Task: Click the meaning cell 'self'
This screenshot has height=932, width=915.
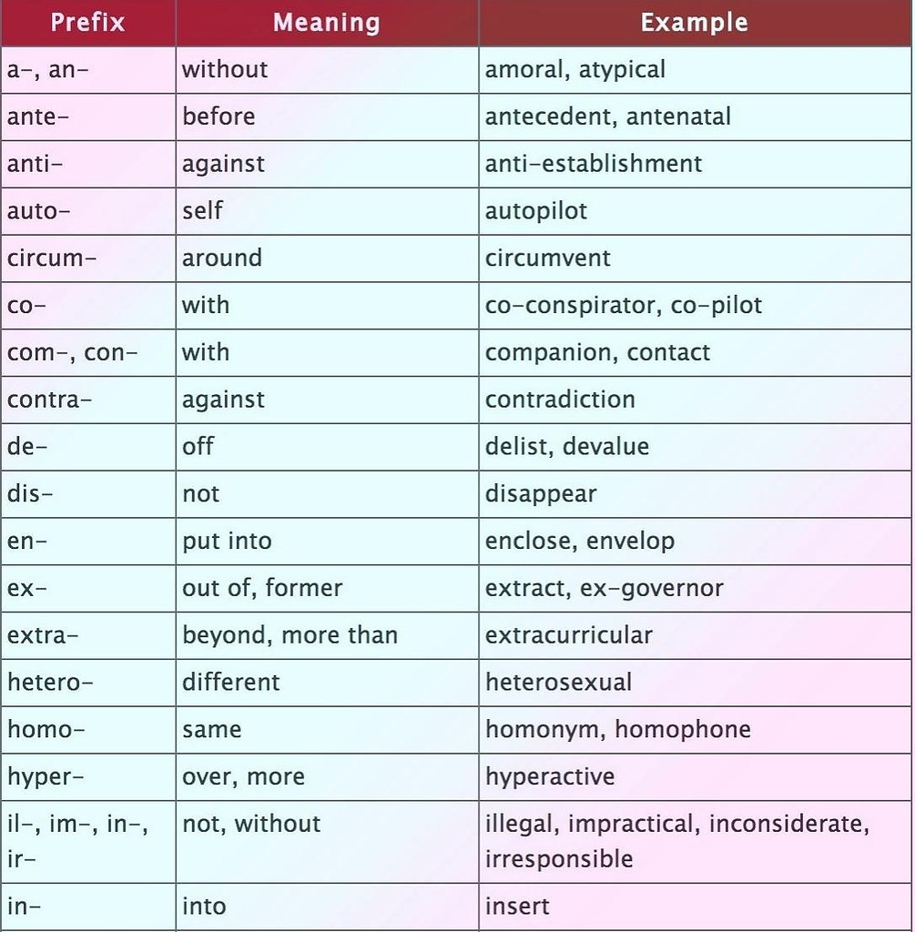Action: pyautogui.click(x=202, y=211)
